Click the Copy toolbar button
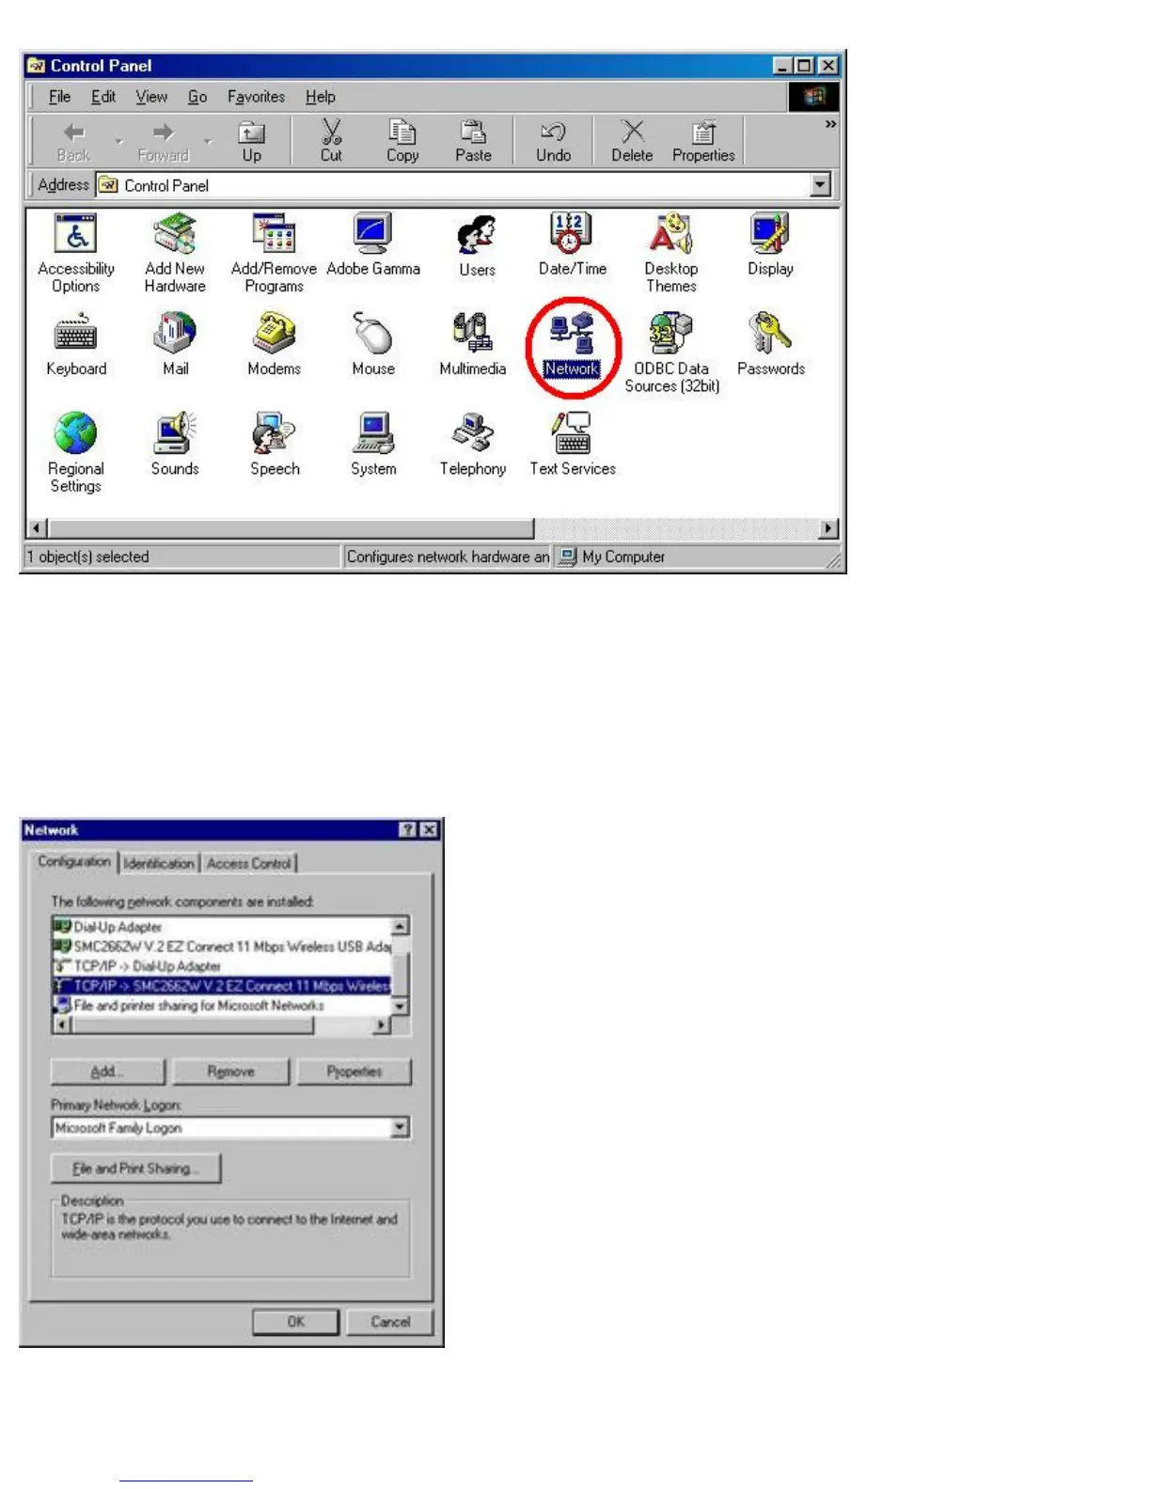The image size is (1151, 1489). (402, 141)
